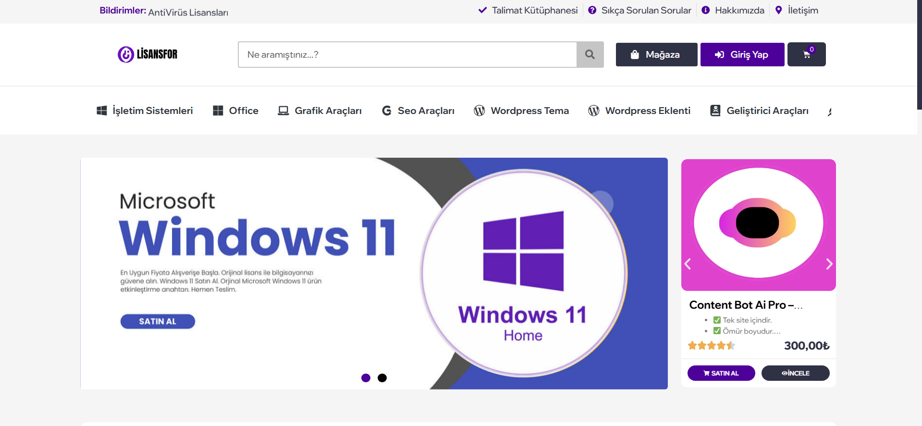Click the question mark icon for FAQ

[592, 10]
